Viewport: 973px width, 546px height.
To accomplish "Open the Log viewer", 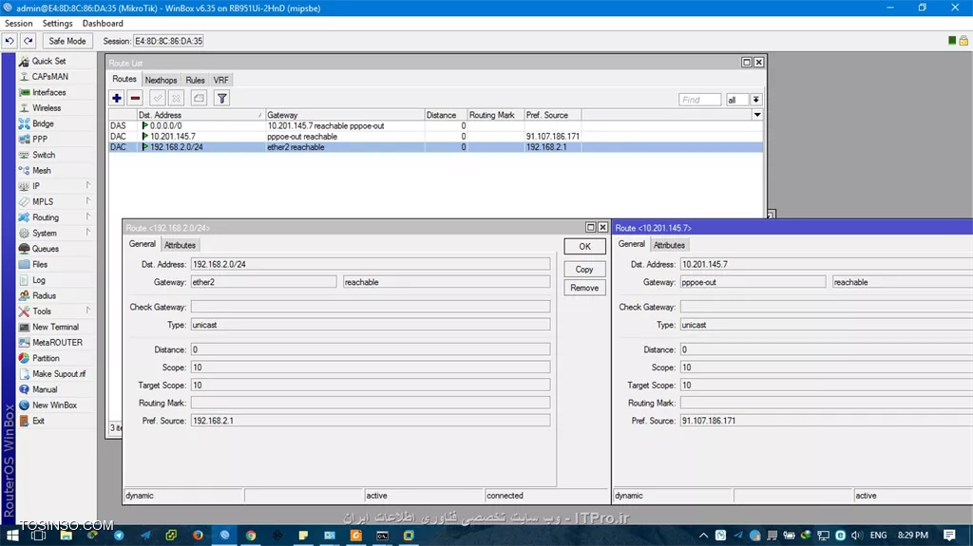I will 38,280.
